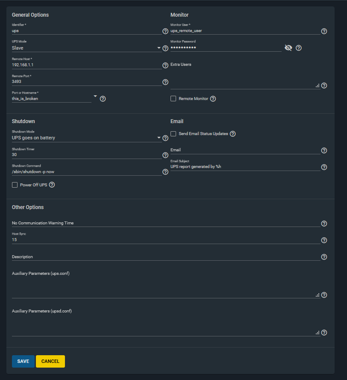Screen dimensions: 347x380
Task: Focus the Port or Hostname text field
Action: pyautogui.click(x=52, y=99)
